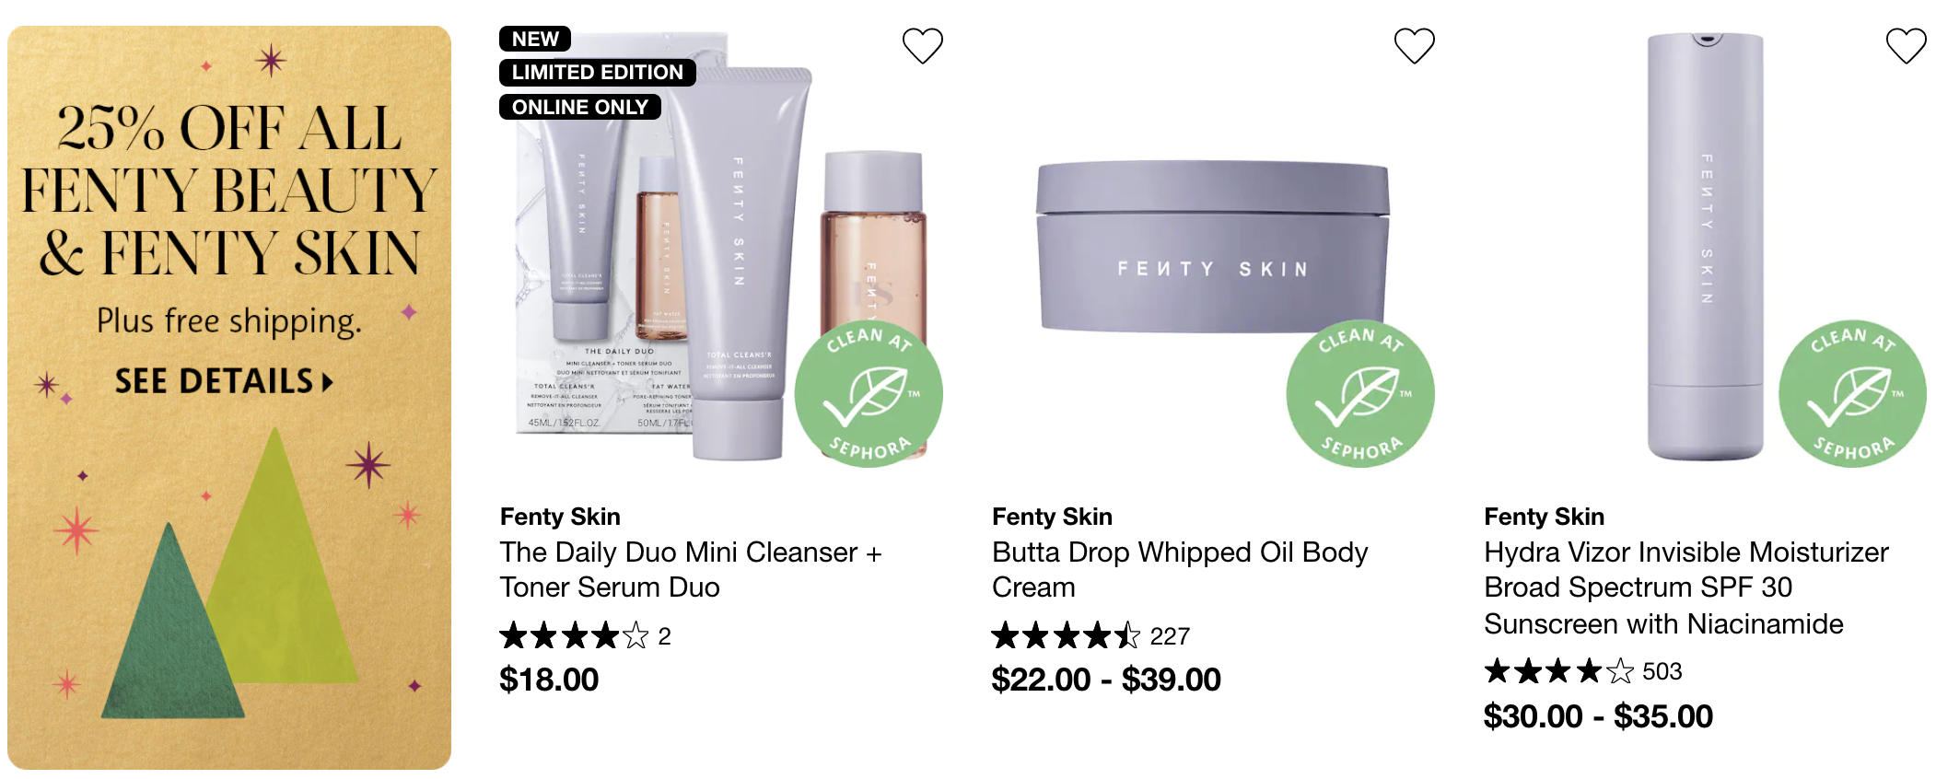This screenshot has height=779, width=1936.
Task: Open the Hydra Vizor bottle product image
Action: [x=1705, y=247]
